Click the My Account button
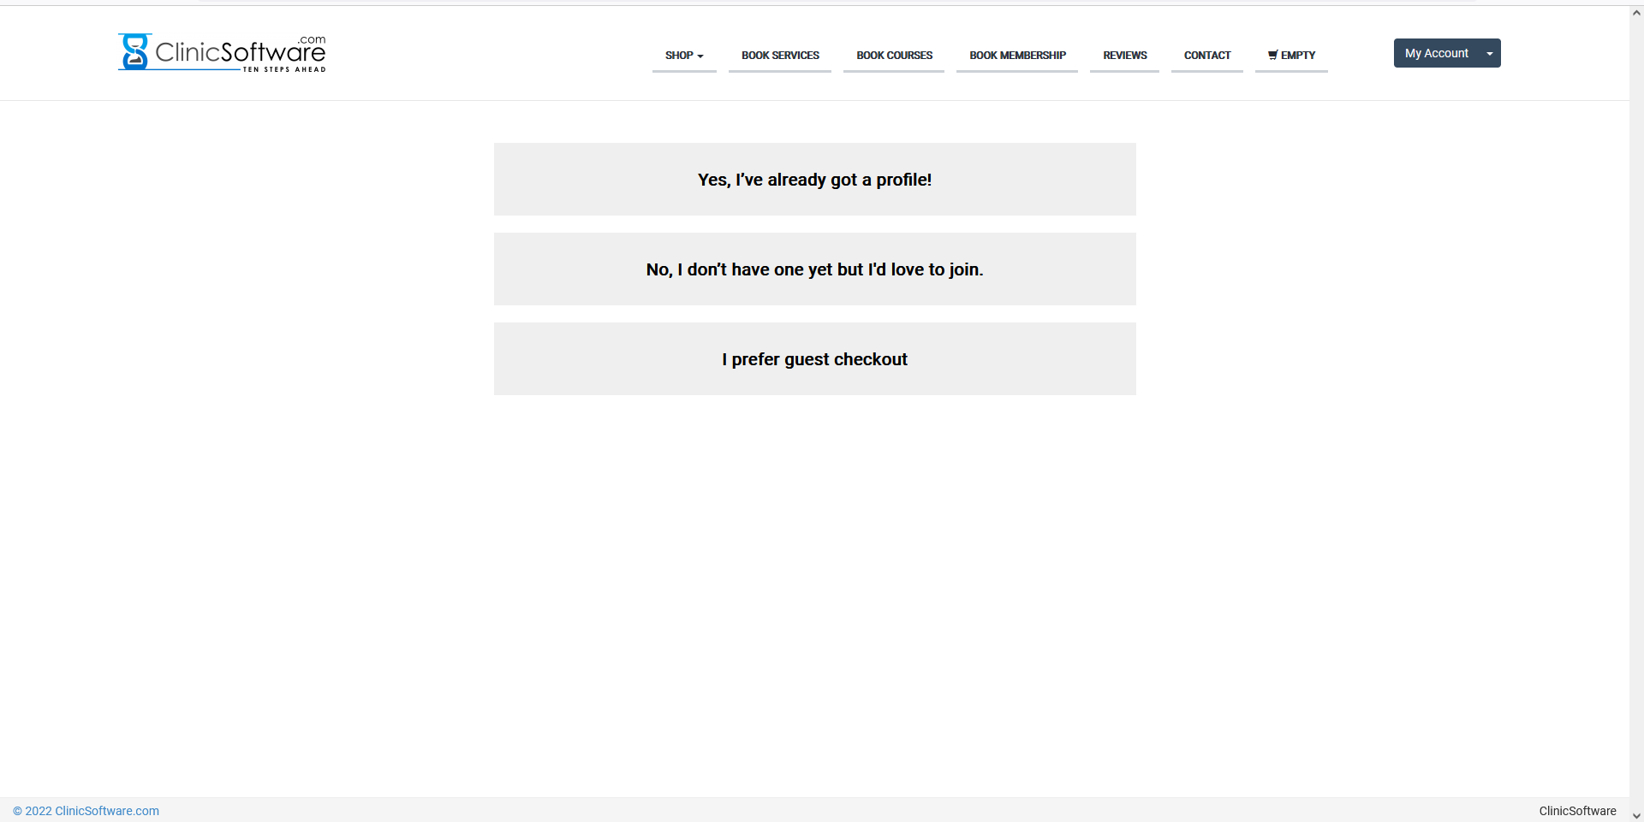The height and width of the screenshot is (822, 1644). coord(1436,53)
